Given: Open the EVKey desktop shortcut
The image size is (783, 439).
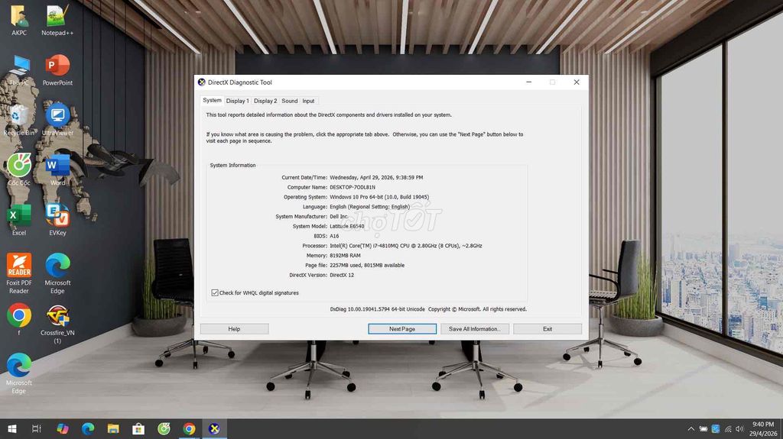Looking at the screenshot, I should pyautogui.click(x=57, y=220).
